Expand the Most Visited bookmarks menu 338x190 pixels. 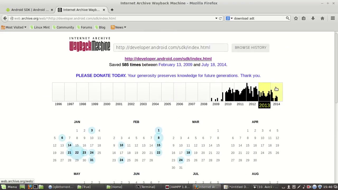(14, 27)
